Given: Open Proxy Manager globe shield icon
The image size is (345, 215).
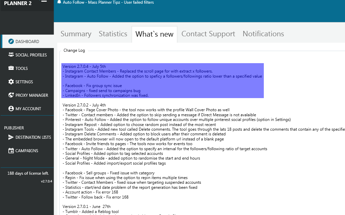Looking at the screenshot, I should (x=11, y=95).
